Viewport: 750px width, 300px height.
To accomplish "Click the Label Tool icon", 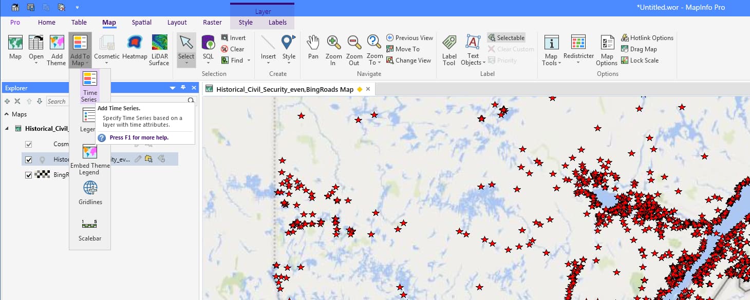I will (448, 49).
